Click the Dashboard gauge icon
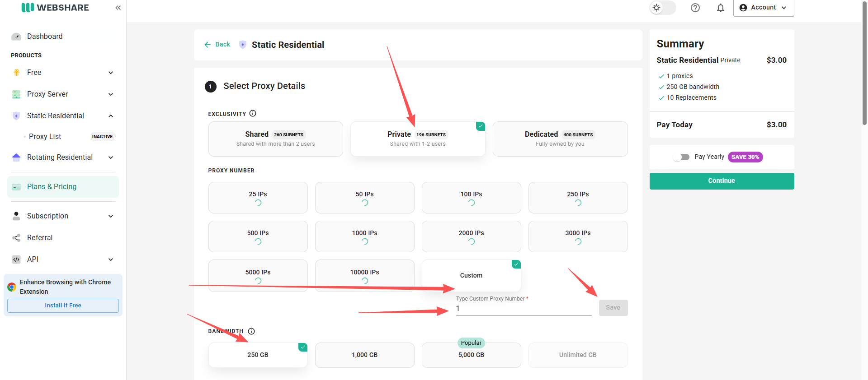This screenshot has width=868, height=380. click(16, 37)
